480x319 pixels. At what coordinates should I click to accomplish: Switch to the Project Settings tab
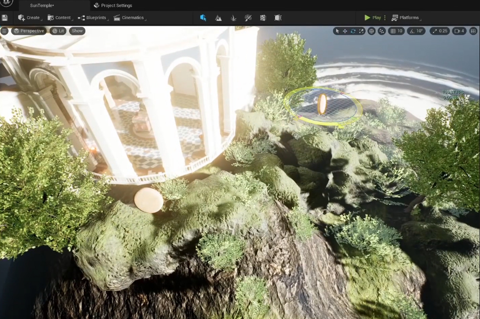(x=113, y=6)
